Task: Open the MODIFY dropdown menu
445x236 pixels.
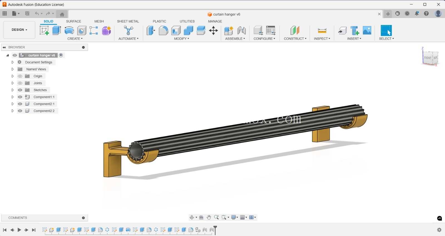Action: pos(181,39)
